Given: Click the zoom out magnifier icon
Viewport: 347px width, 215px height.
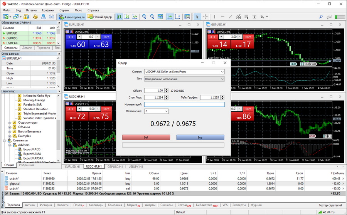Looking at the screenshot, I should pyautogui.click(x=152, y=17).
